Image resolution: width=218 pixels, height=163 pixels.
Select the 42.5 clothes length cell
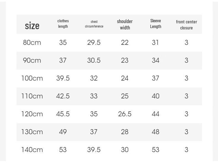pos(63,96)
